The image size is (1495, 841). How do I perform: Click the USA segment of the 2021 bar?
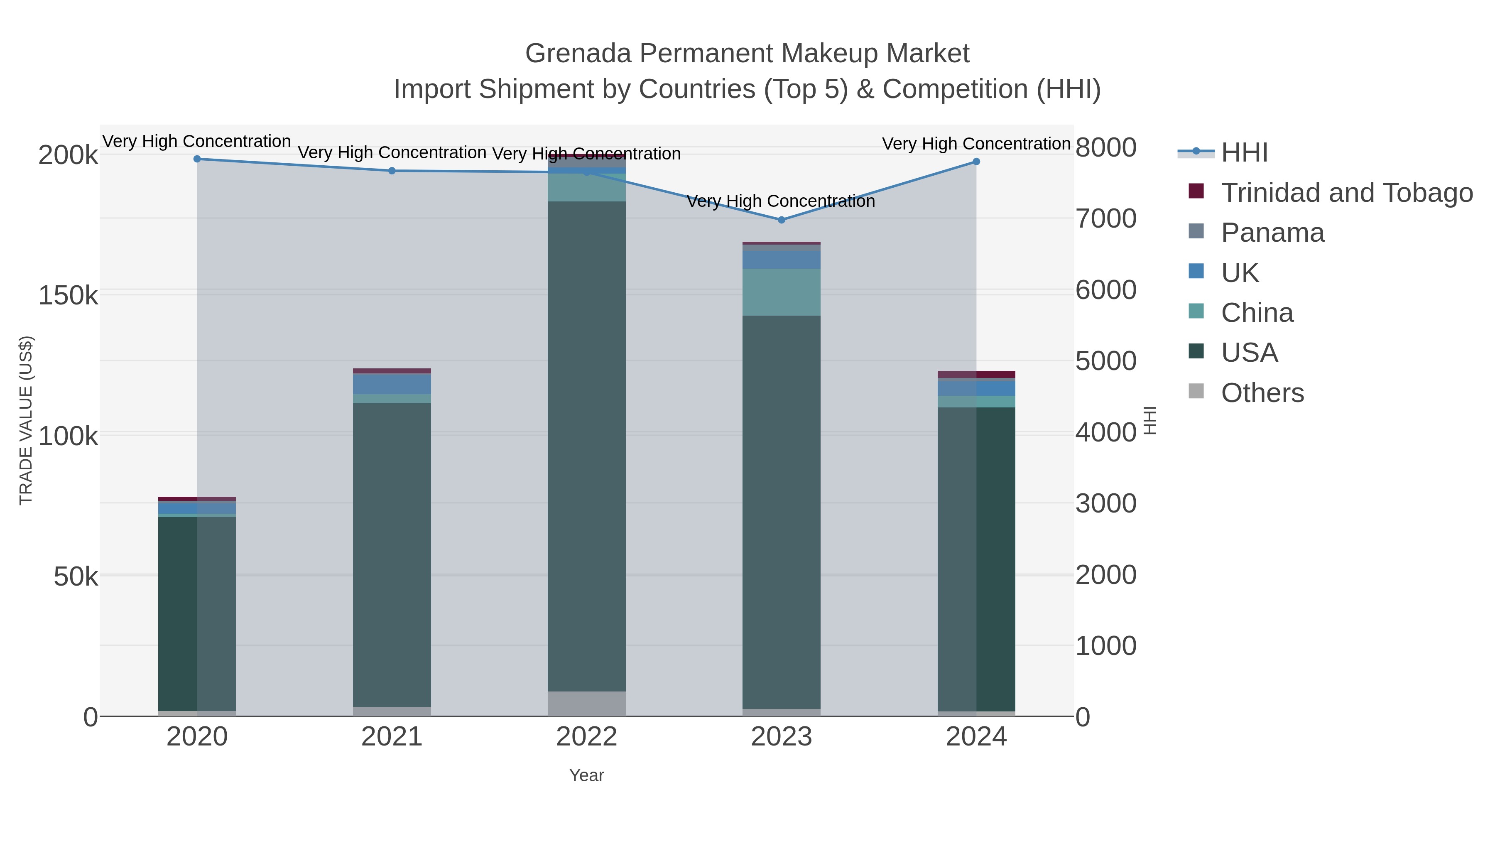point(392,555)
